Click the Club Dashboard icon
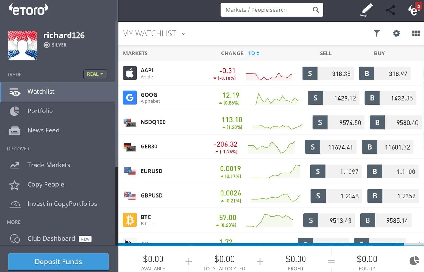424x272 pixels. 15,238
